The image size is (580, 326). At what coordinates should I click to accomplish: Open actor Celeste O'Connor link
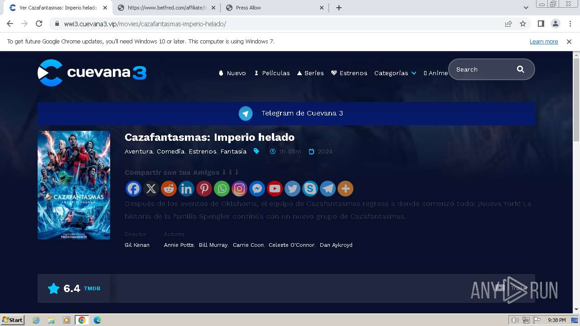coord(291,245)
